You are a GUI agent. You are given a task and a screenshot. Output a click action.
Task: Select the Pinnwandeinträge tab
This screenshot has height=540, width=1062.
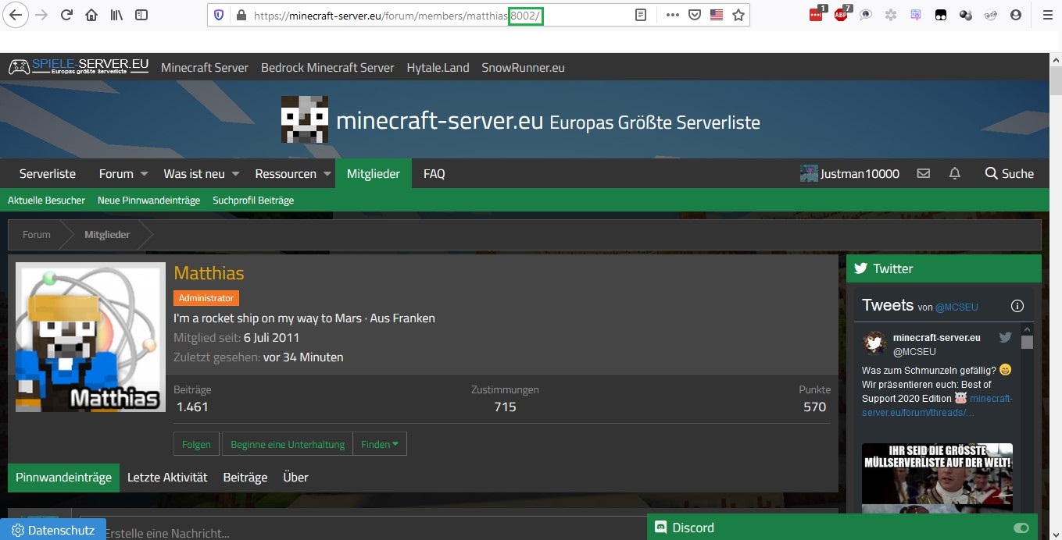click(x=63, y=477)
